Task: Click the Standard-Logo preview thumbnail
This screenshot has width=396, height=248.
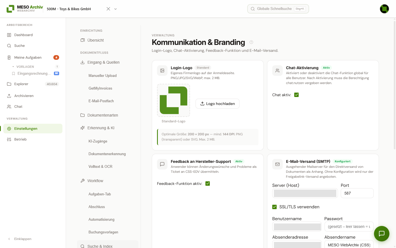Action: (x=174, y=100)
